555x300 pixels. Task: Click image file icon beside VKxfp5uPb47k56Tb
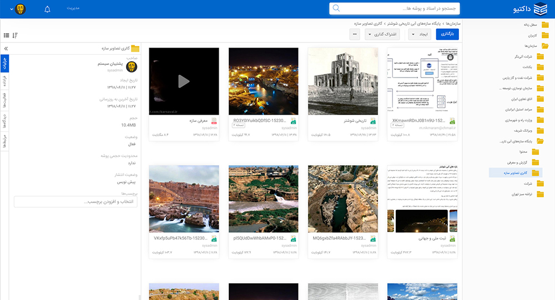[x=214, y=239]
